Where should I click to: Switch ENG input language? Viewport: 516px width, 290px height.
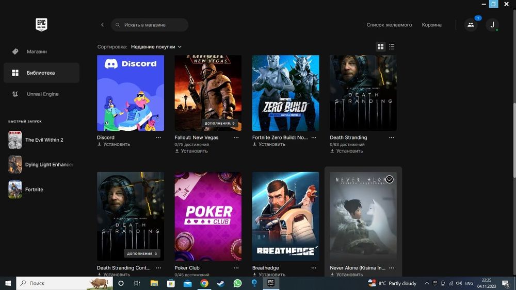point(469,283)
